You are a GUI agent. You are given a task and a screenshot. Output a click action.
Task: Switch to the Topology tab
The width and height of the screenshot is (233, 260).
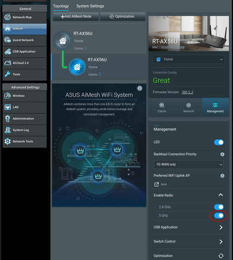(61, 6)
